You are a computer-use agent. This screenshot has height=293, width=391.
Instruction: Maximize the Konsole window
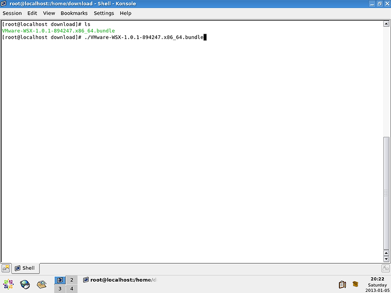pyautogui.click(x=380, y=4)
